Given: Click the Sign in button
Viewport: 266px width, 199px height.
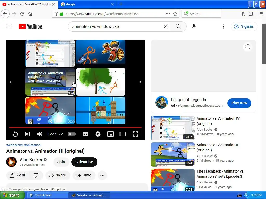Looking at the screenshot, I should coord(244,26).
